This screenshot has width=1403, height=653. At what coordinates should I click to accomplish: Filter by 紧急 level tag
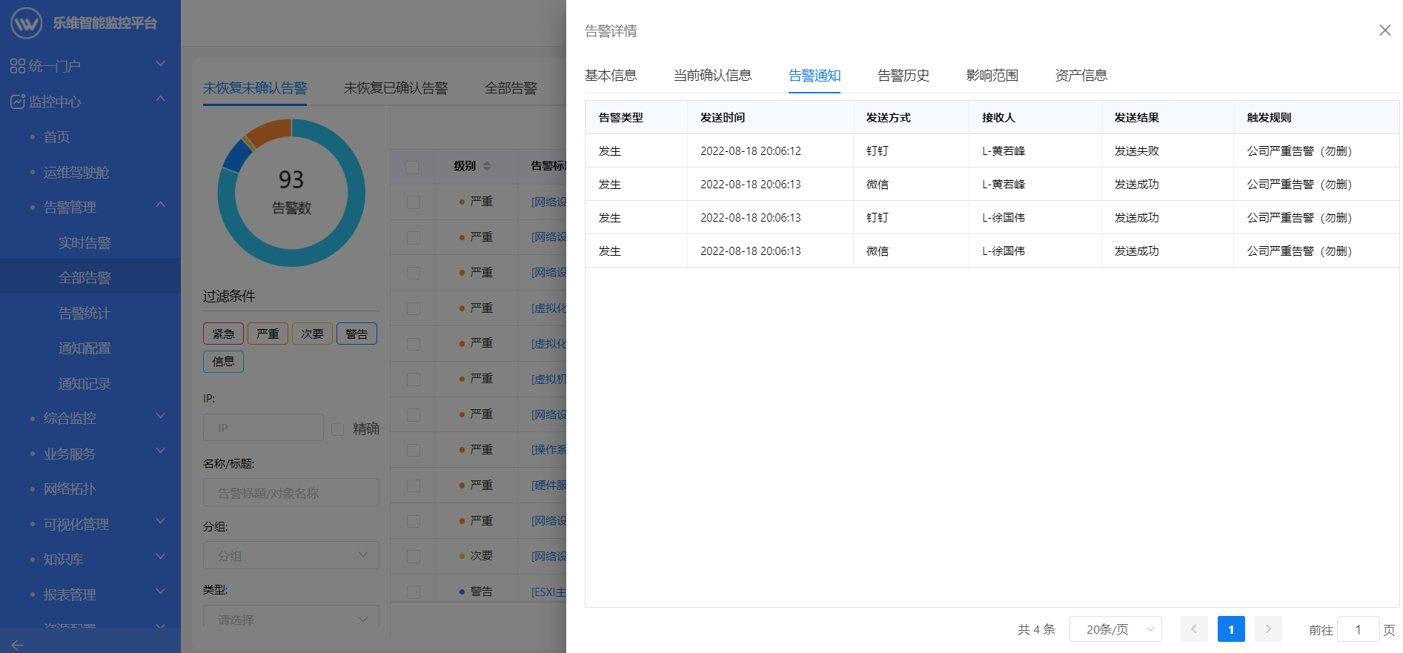223,334
